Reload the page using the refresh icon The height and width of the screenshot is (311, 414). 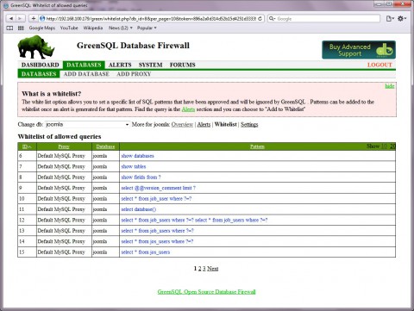pyautogui.click(x=260, y=19)
